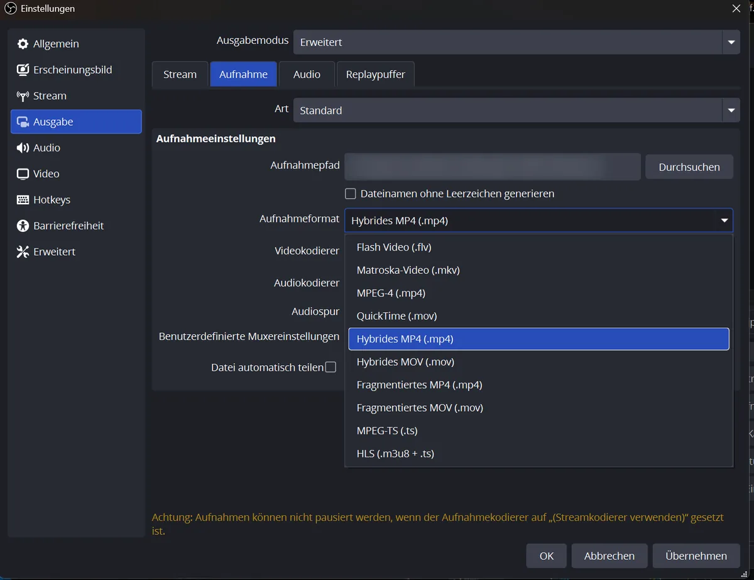The height and width of the screenshot is (580, 754).
Task: Click the Barrierefreiheit accessibility icon
Action: (x=23, y=226)
